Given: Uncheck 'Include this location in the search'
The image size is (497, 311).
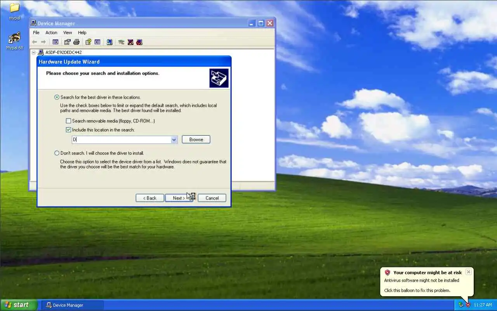Looking at the screenshot, I should [x=69, y=130].
